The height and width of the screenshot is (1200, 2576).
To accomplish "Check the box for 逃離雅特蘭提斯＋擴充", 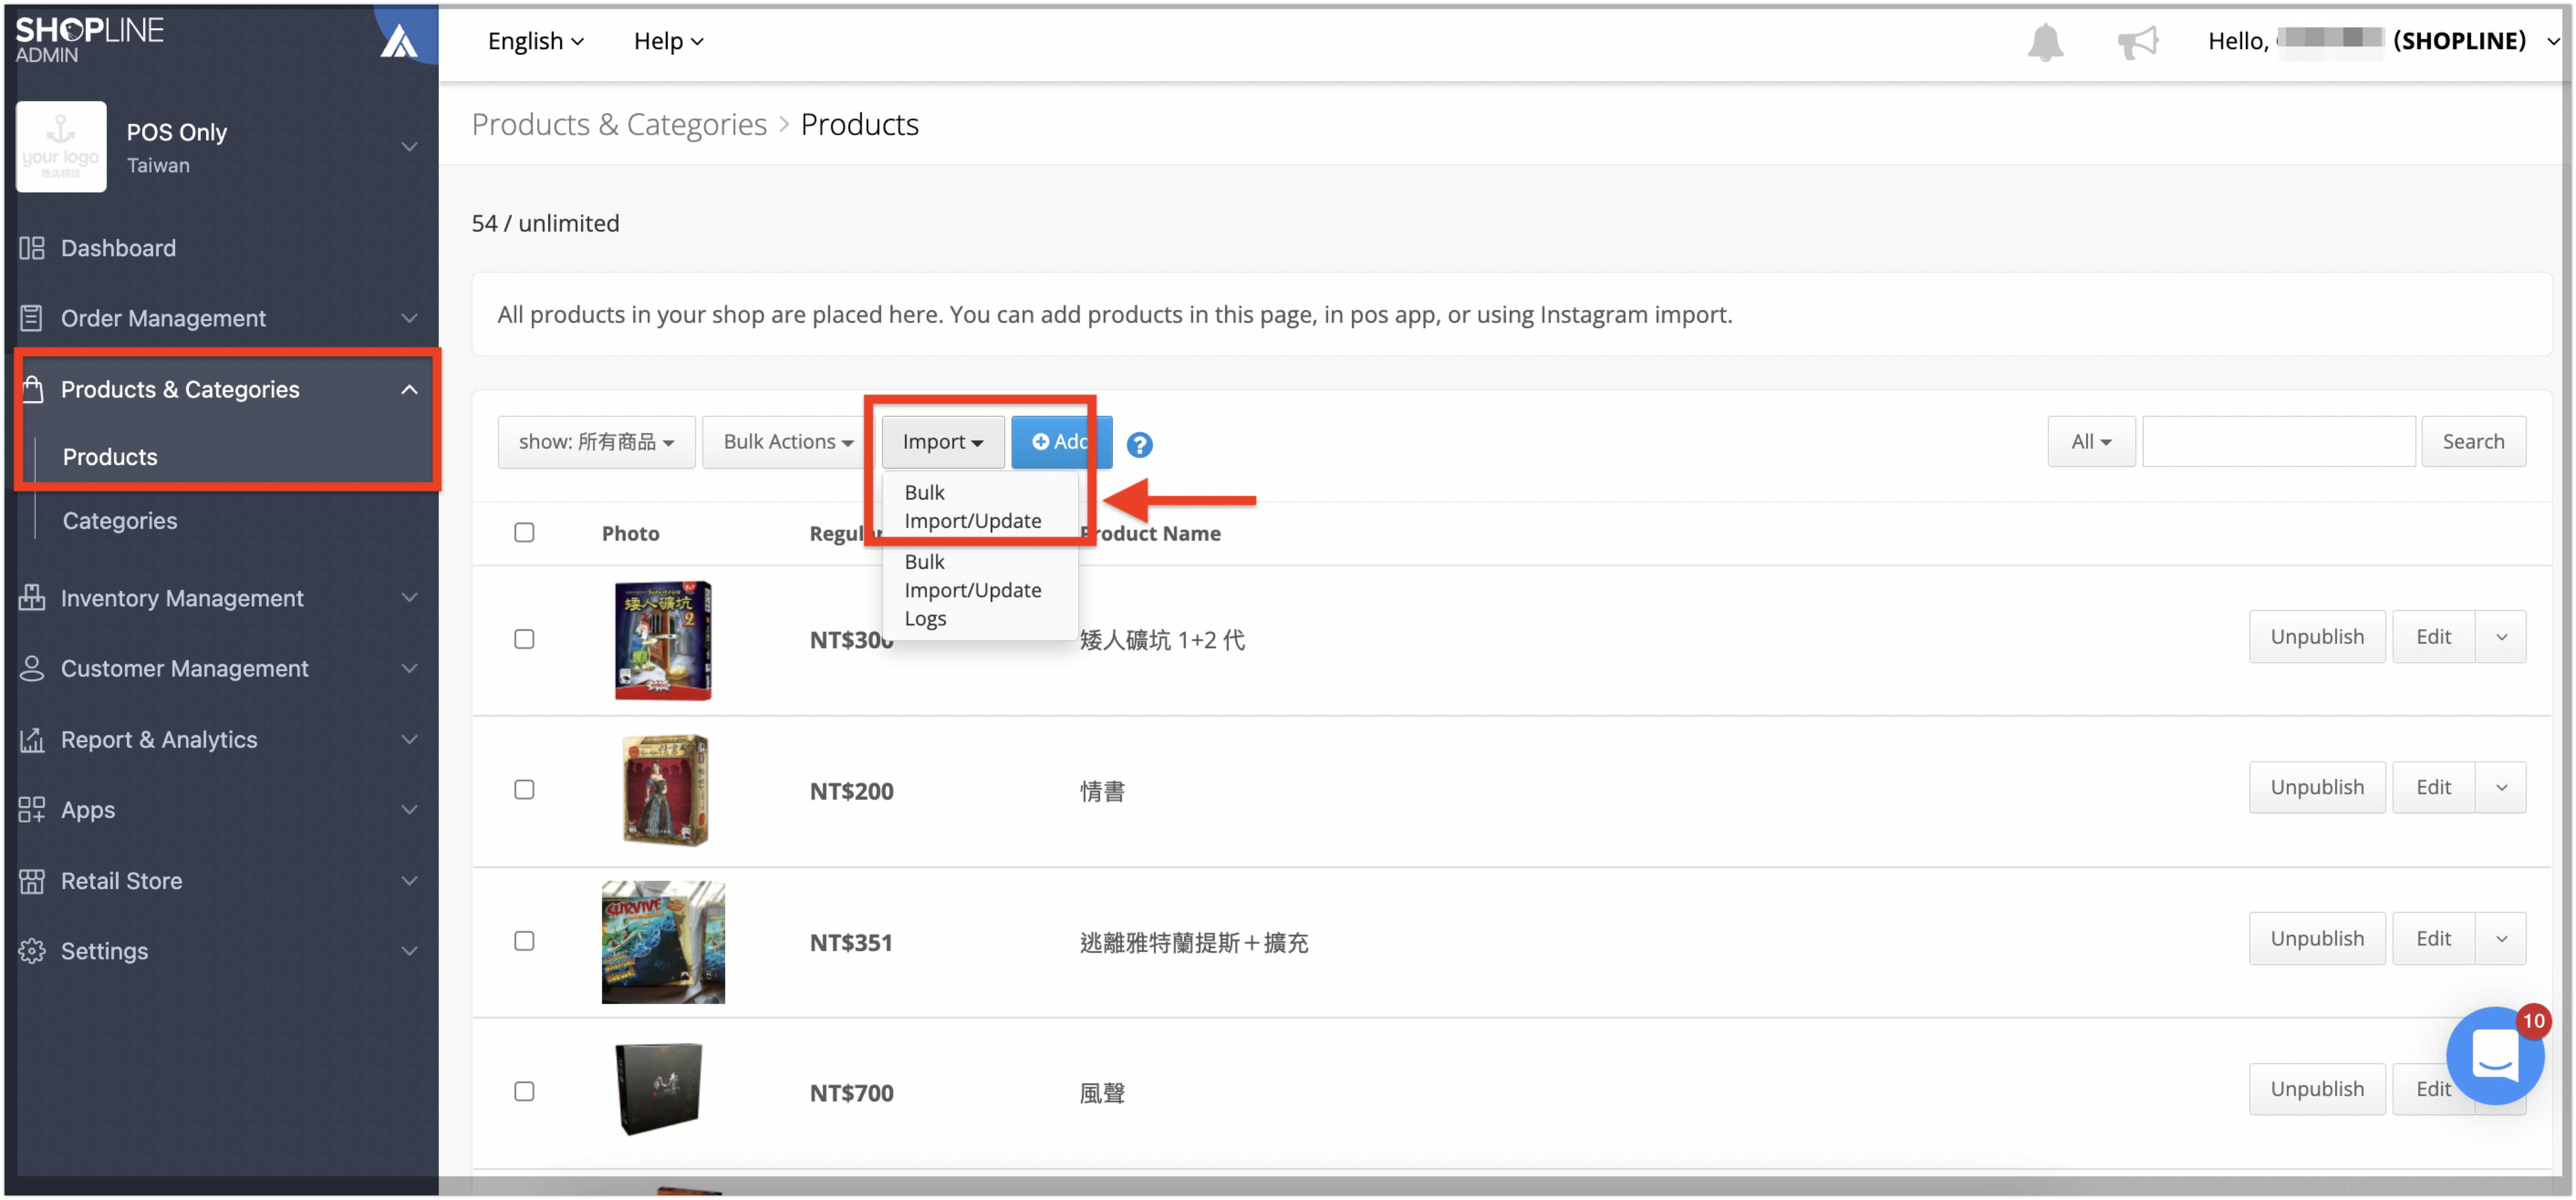I will tap(524, 941).
